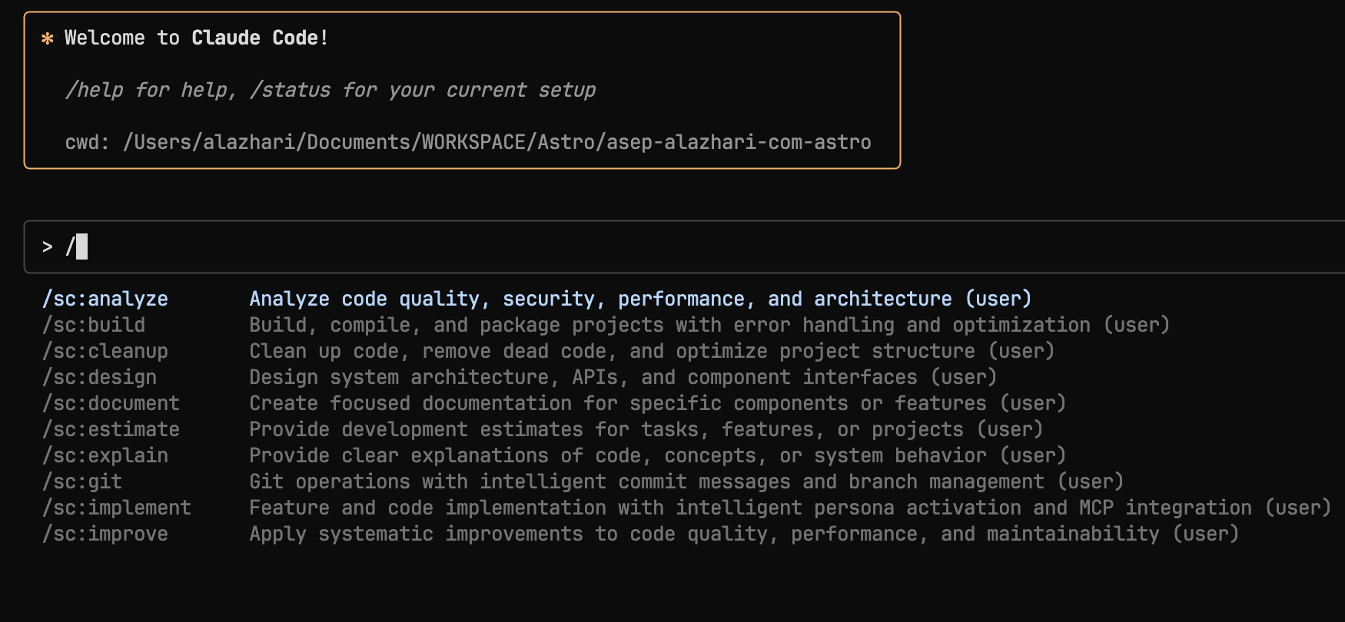Click 'Analyze code quality, security' description
Viewport: 1345px width, 622px height.
(x=641, y=299)
